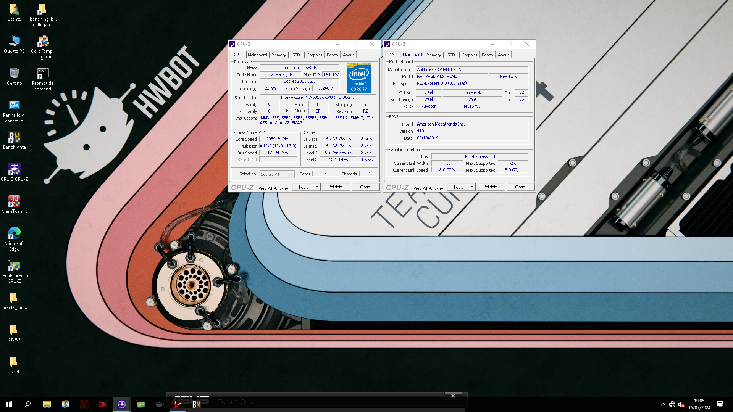The image size is (733, 412).
Task: Click Tools button in left CPU-Z window
Action: (303, 187)
